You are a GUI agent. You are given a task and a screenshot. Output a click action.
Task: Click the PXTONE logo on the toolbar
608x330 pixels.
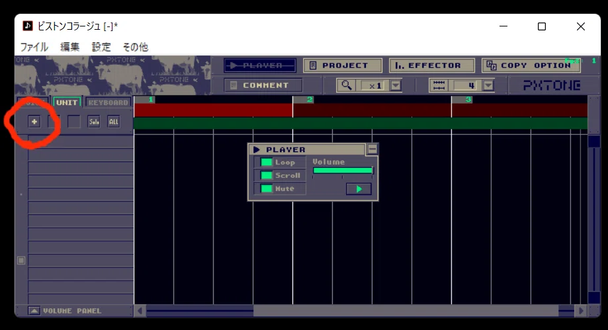pos(552,85)
